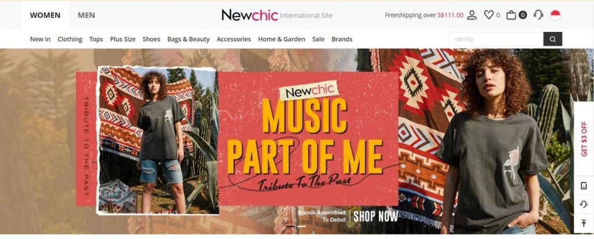Open the Sale menu item
Screen dimensions: 594x239
click(318, 39)
